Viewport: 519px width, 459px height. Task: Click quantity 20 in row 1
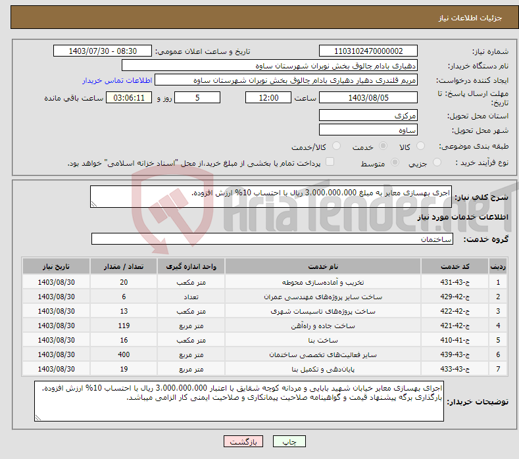pos(124,282)
